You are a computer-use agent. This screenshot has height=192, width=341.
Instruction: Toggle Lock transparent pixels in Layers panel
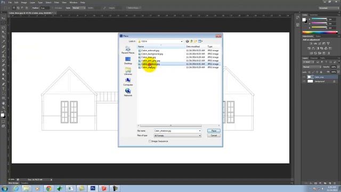coord(309,72)
